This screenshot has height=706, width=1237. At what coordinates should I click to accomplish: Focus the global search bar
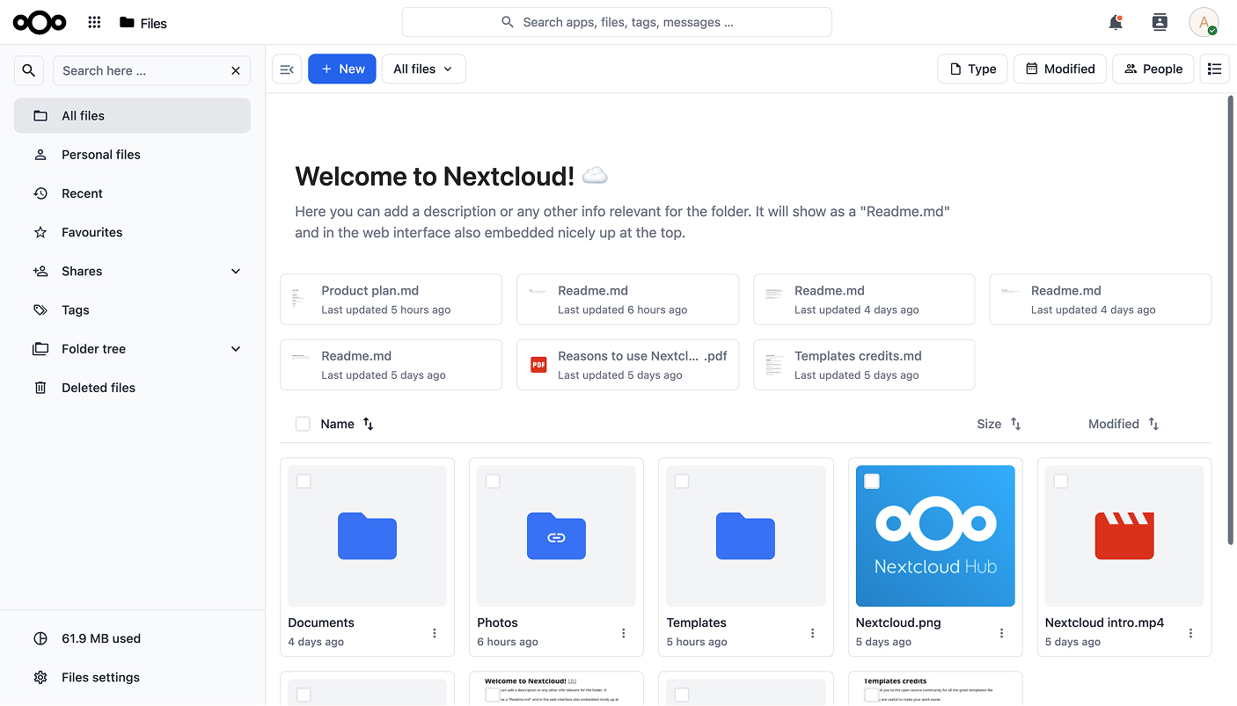click(617, 22)
